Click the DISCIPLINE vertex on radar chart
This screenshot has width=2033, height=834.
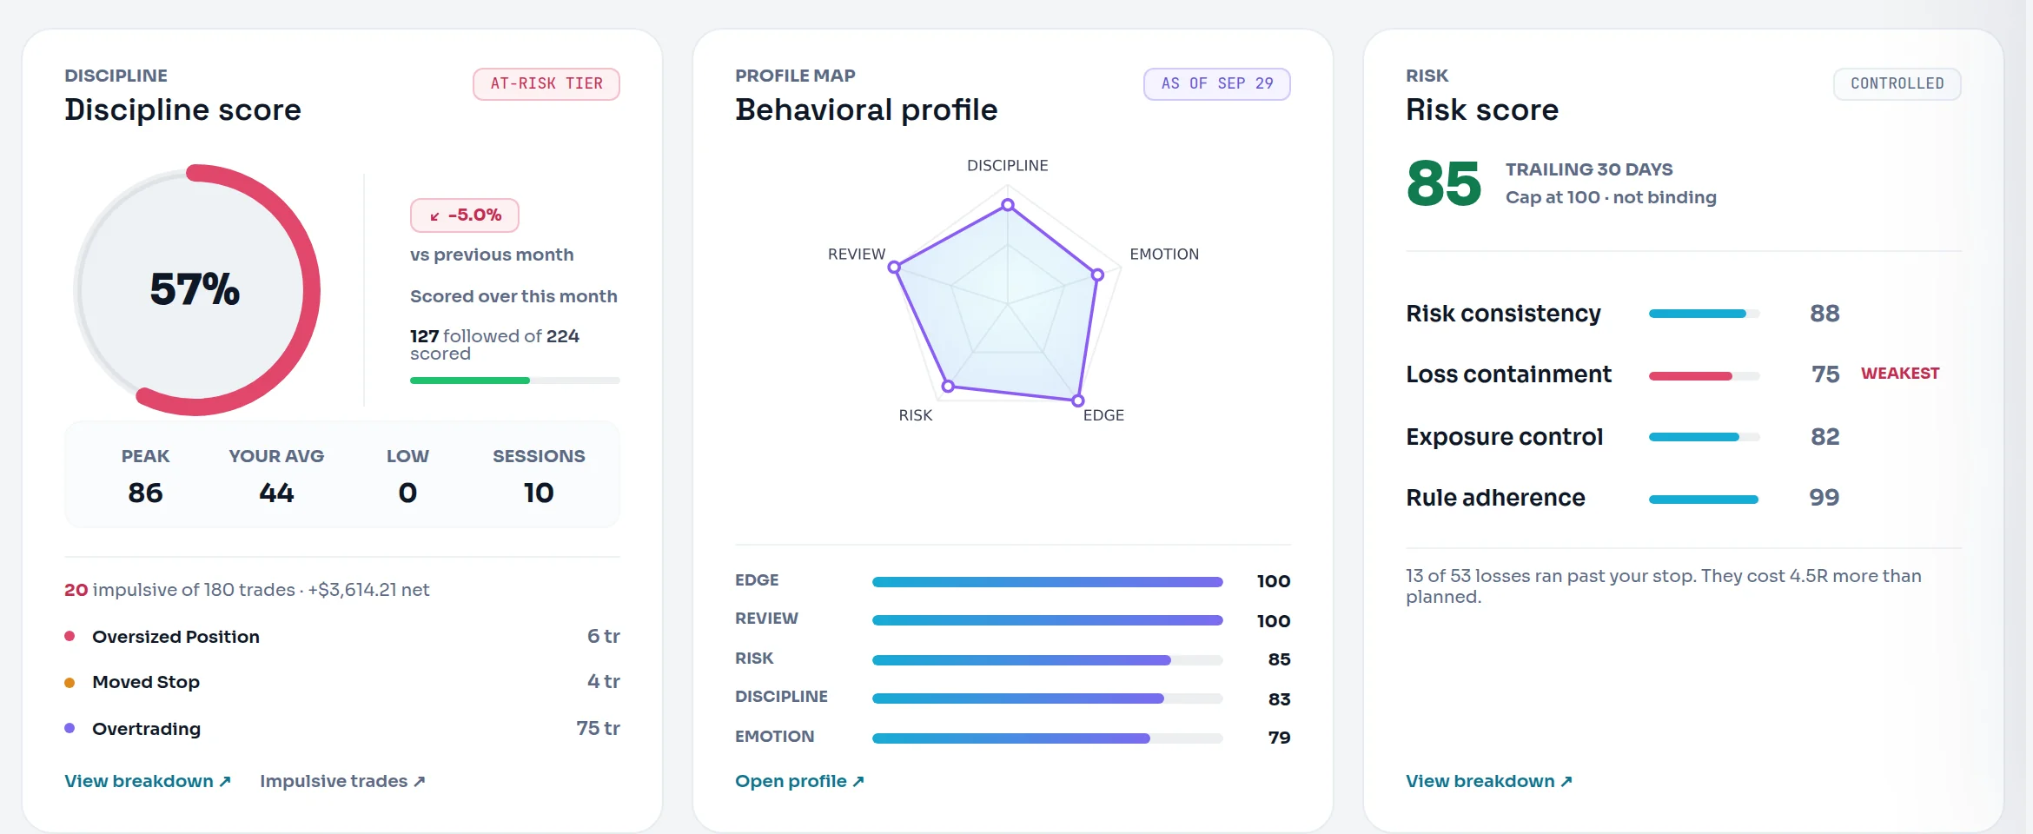[x=1008, y=205]
